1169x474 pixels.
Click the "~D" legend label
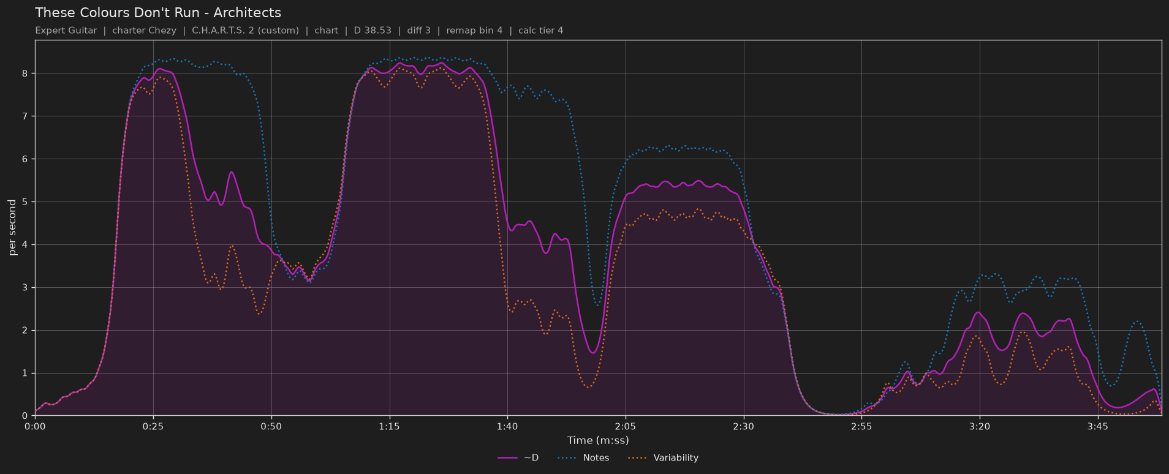(x=531, y=458)
